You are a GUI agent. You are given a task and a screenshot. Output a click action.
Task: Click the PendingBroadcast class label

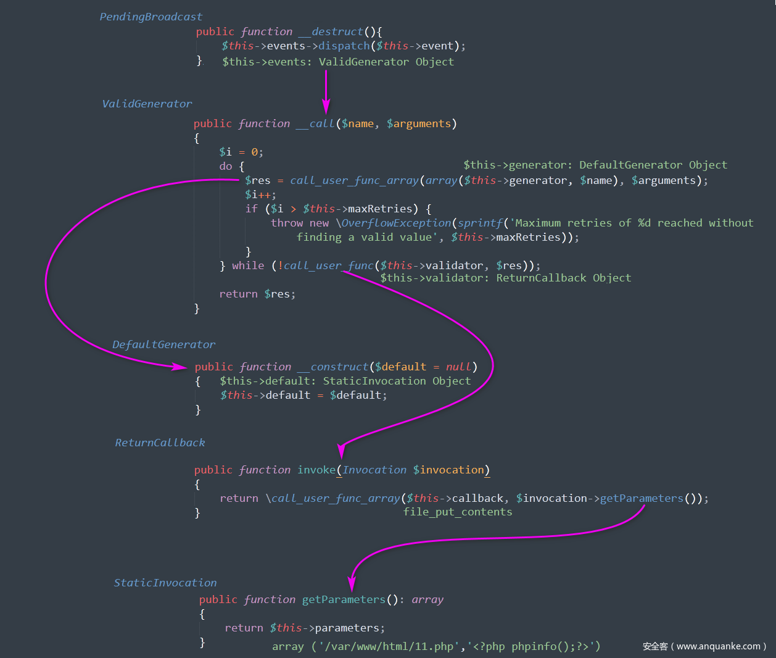[x=151, y=17]
